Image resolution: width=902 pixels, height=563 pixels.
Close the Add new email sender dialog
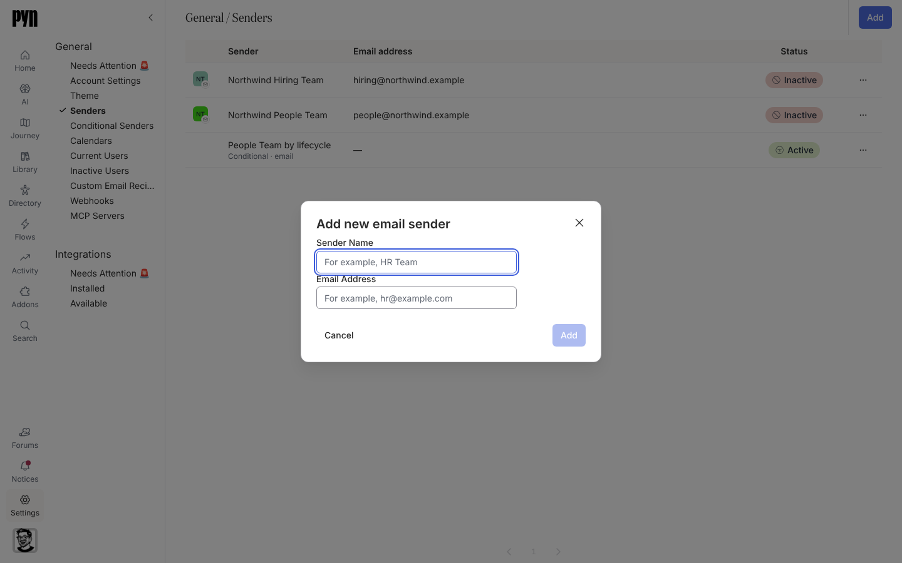click(579, 223)
